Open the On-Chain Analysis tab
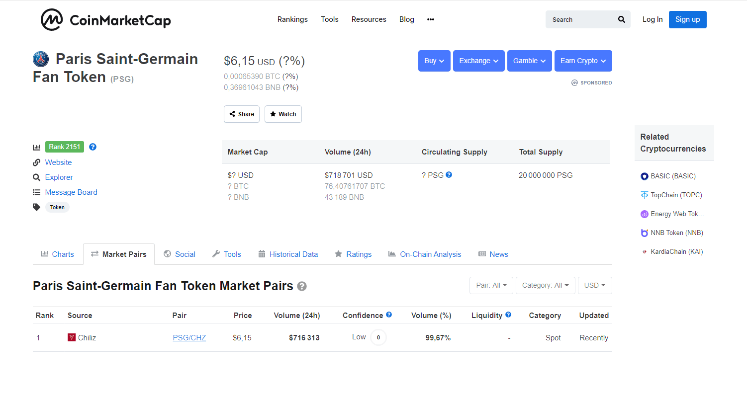The height and width of the screenshot is (395, 747). (425, 254)
